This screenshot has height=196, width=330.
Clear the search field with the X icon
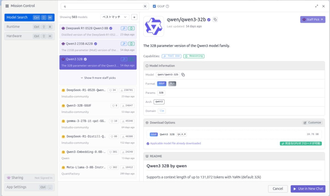pyautogui.click(x=145, y=6)
